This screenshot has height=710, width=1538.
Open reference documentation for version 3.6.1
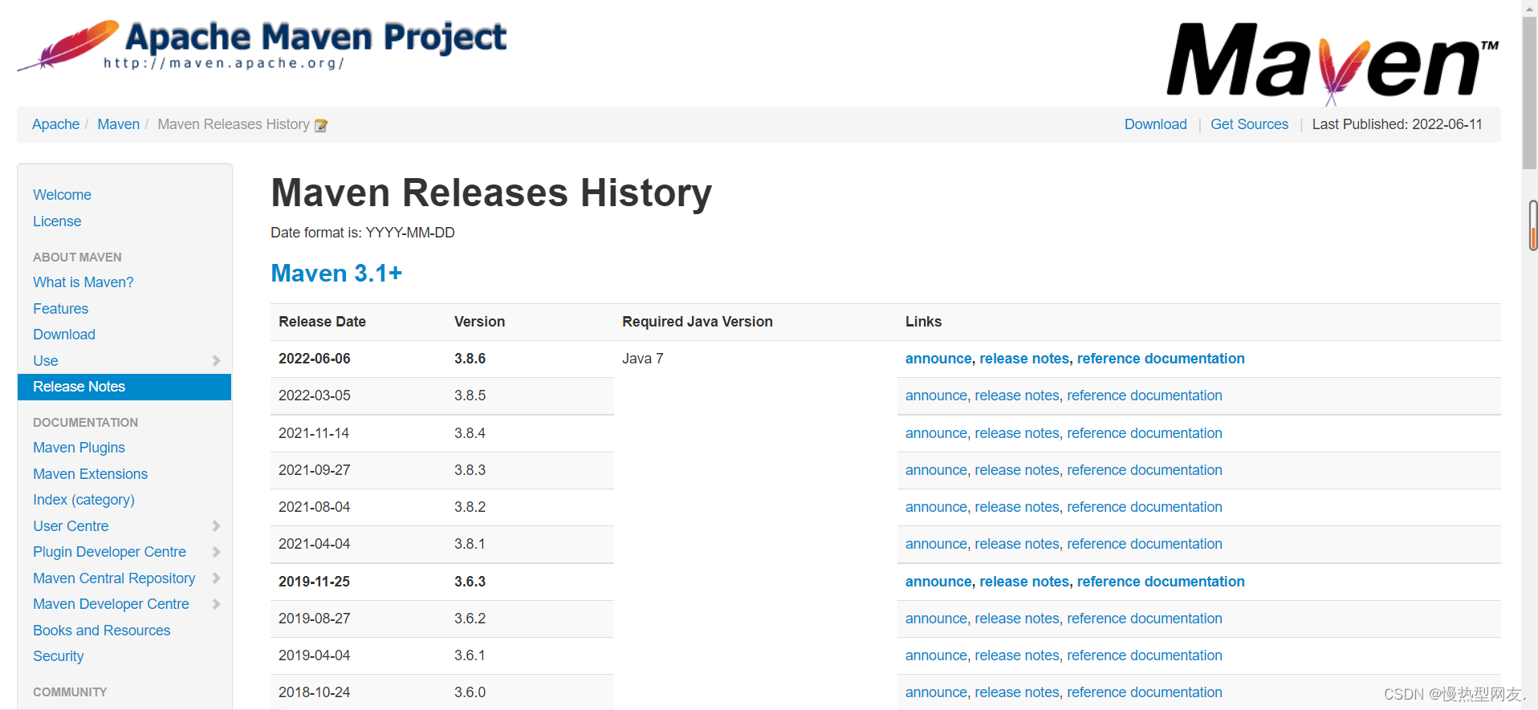1145,655
